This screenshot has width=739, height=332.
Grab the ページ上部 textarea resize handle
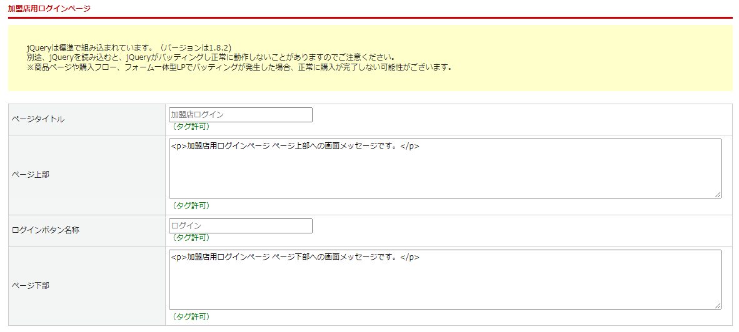[x=718, y=195]
